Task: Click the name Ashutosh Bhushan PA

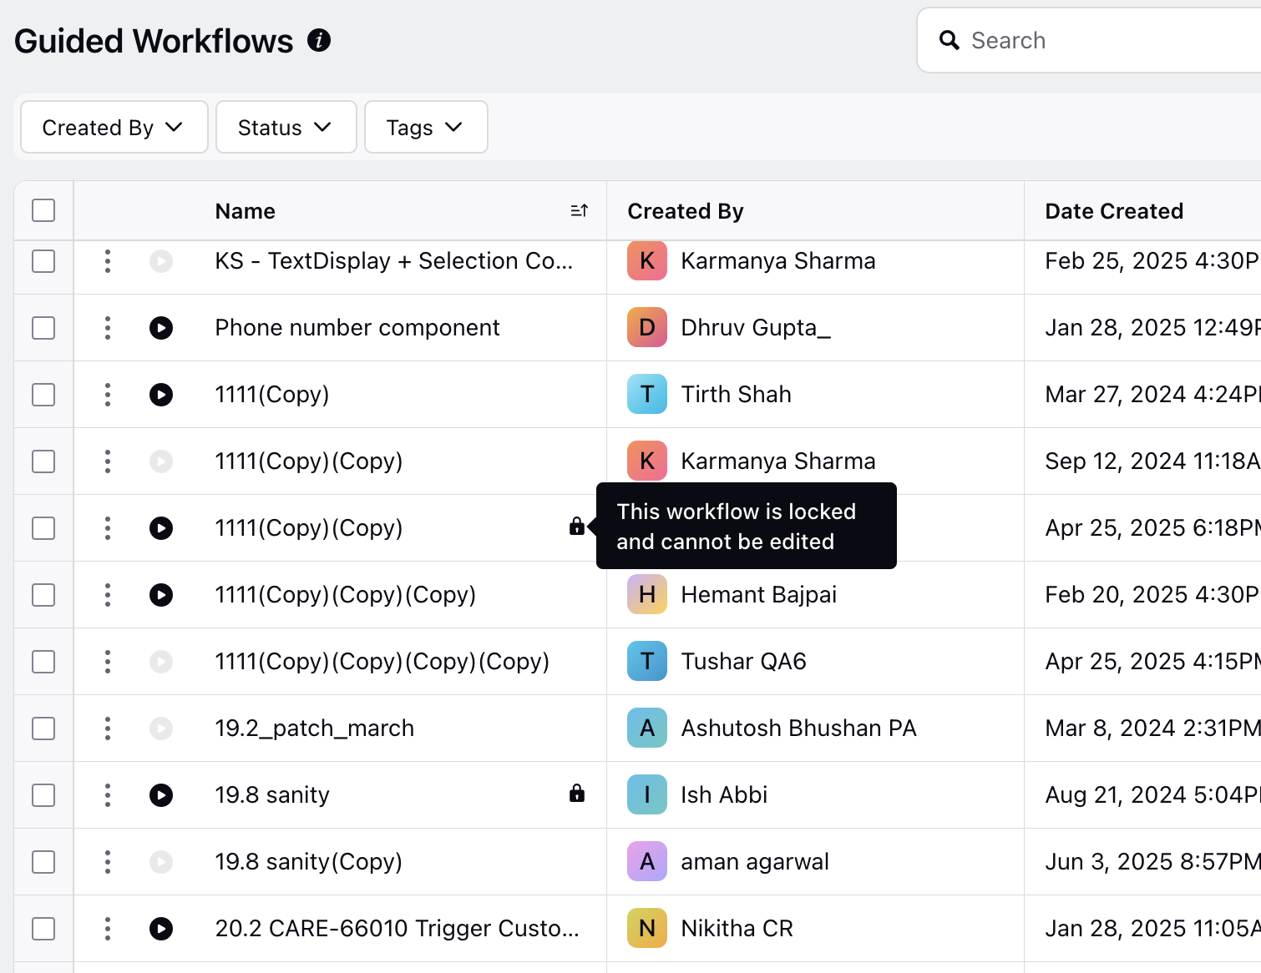Action: click(798, 728)
